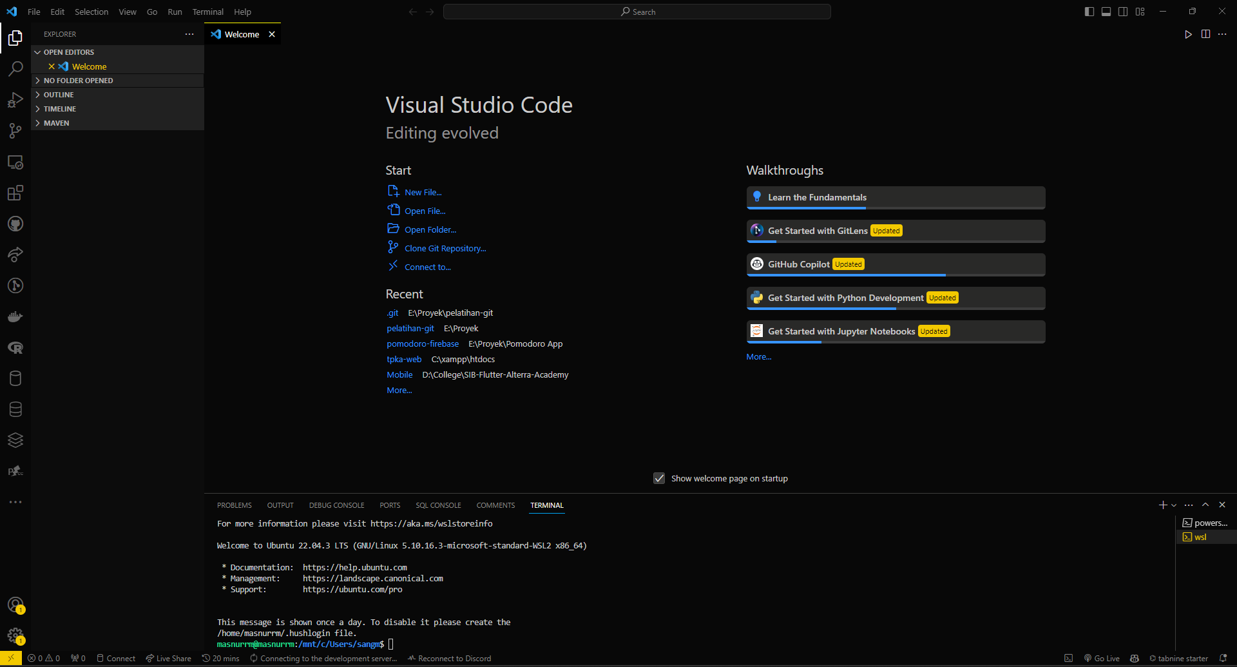Open Learn the Fundamentals walkthrough
Image resolution: width=1237 pixels, height=667 pixels.
pos(896,197)
